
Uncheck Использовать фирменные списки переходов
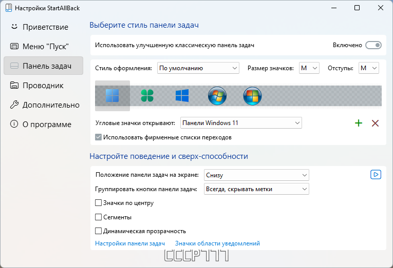98,137
